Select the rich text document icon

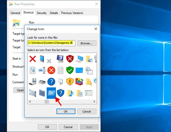(32, 70)
